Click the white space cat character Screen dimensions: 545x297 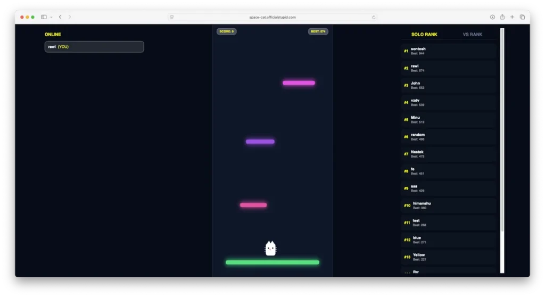click(270, 249)
